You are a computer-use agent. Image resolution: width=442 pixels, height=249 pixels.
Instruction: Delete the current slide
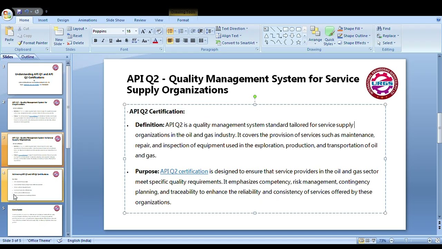pos(75,43)
